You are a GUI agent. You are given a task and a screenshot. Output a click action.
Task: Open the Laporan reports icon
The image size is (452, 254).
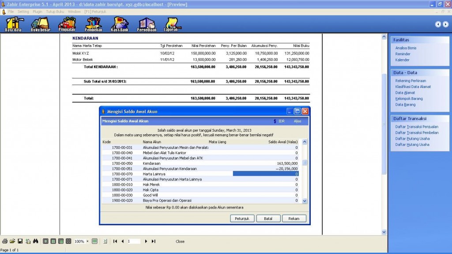171,24
